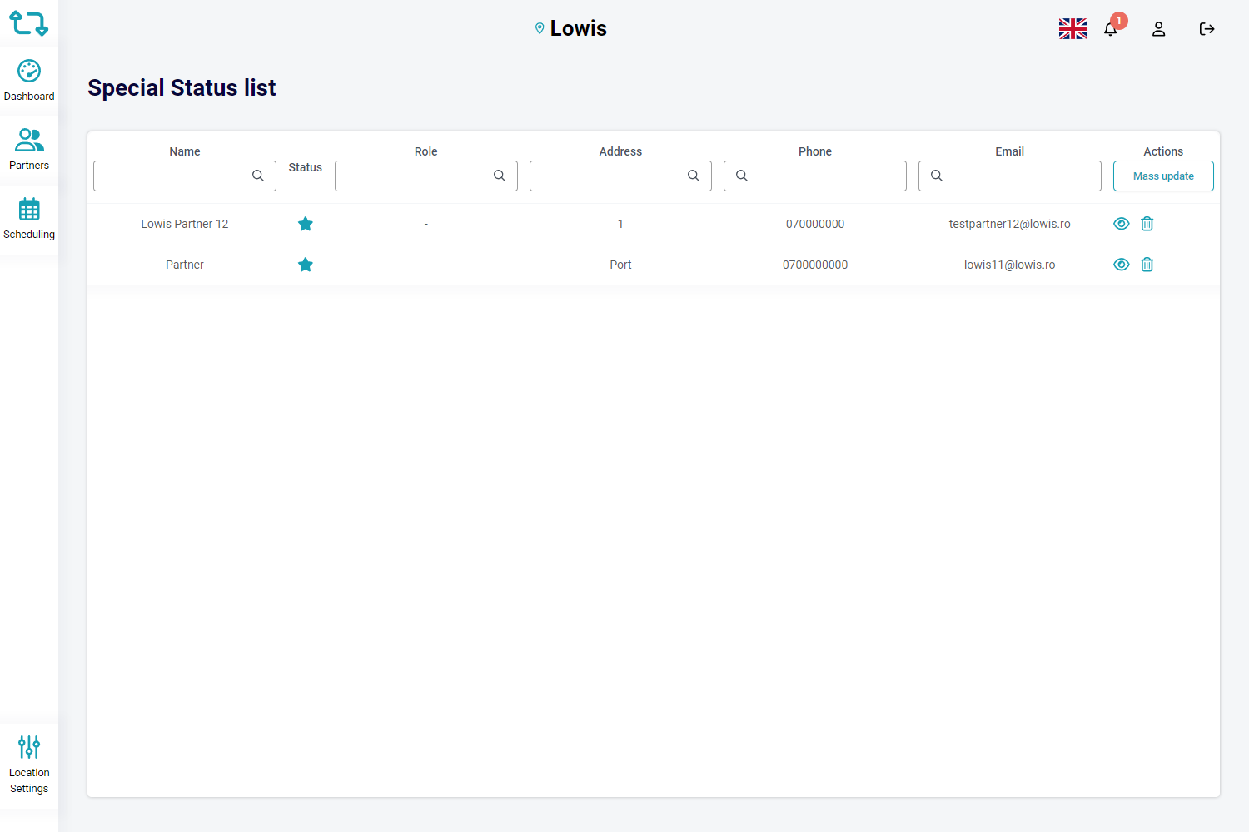Focus the Phone filter field
Viewport: 1249px width, 832px height.
[815, 176]
